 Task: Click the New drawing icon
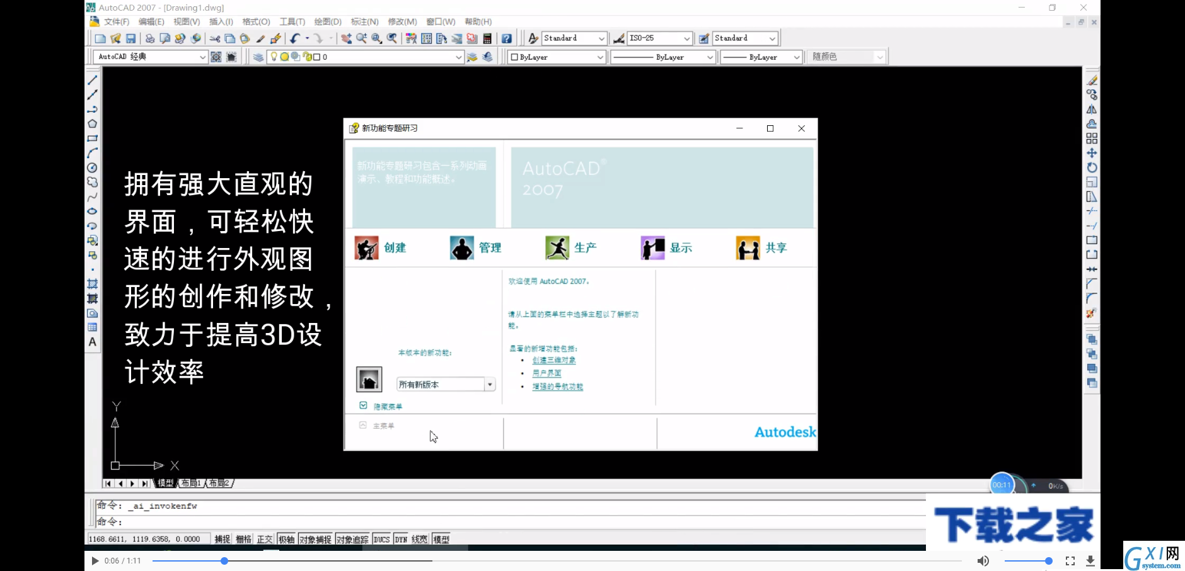(100, 38)
